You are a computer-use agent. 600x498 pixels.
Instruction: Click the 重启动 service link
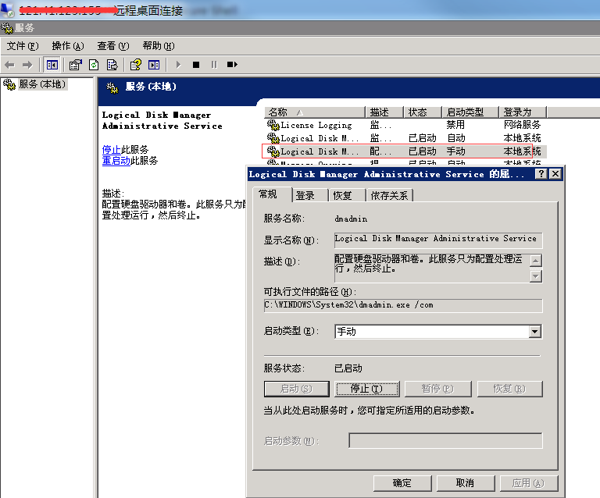(116, 161)
